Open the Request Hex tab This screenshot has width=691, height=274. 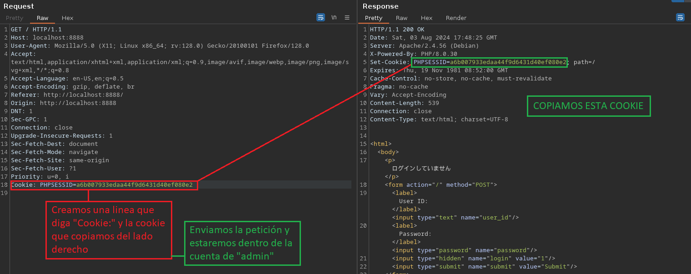(x=67, y=18)
